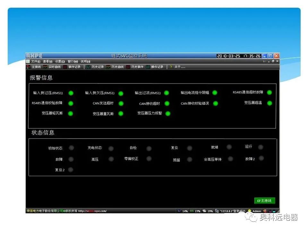308x231 pixels.
Task: Open the 历史事件 history events
Action: click(135, 67)
